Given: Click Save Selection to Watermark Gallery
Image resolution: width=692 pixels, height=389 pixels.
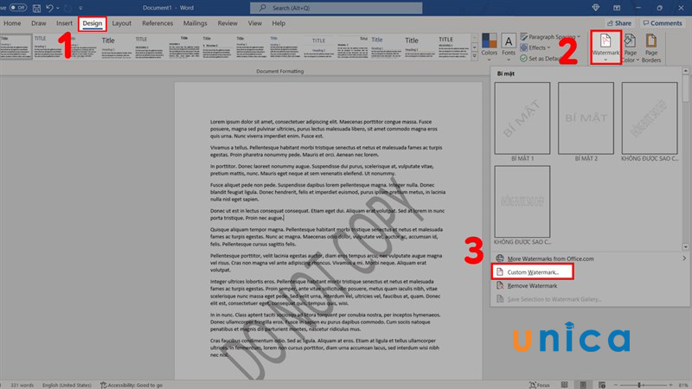Looking at the screenshot, I should coord(554,299).
